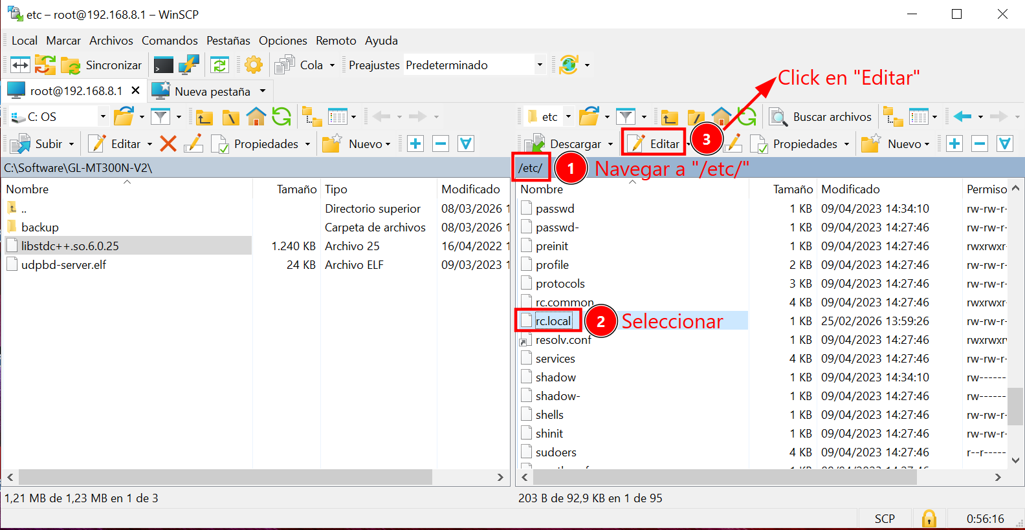Select the rc.local file
The height and width of the screenshot is (530, 1025).
(553, 321)
